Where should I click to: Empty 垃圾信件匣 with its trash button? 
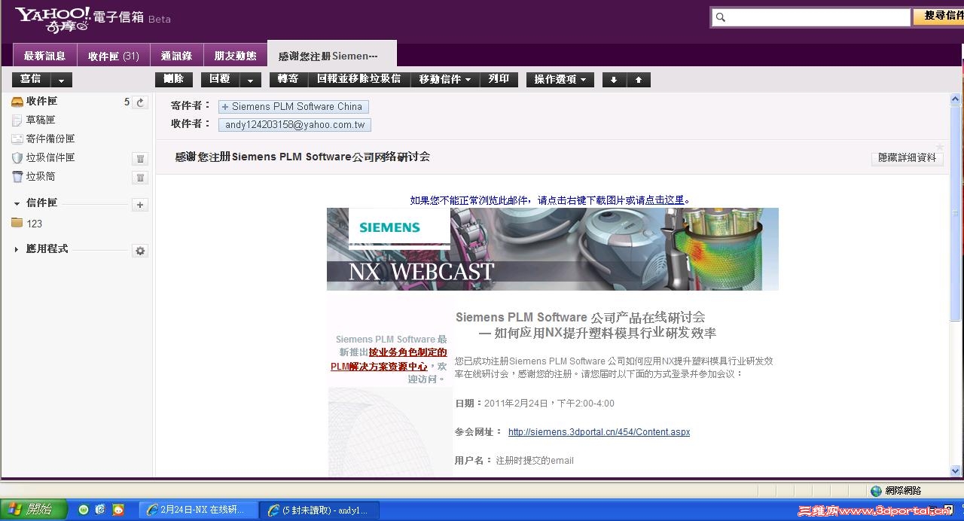140,158
